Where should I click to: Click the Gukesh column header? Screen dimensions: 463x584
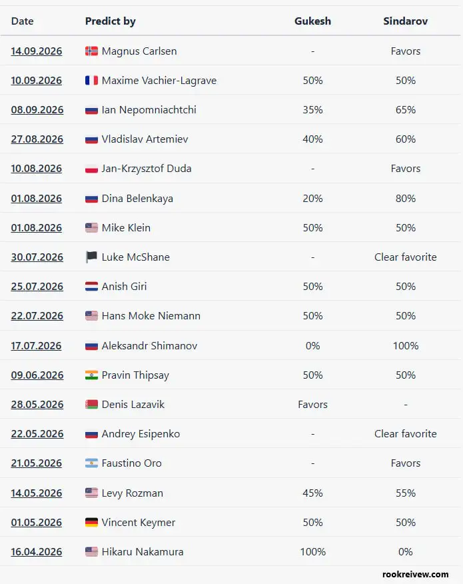point(312,21)
